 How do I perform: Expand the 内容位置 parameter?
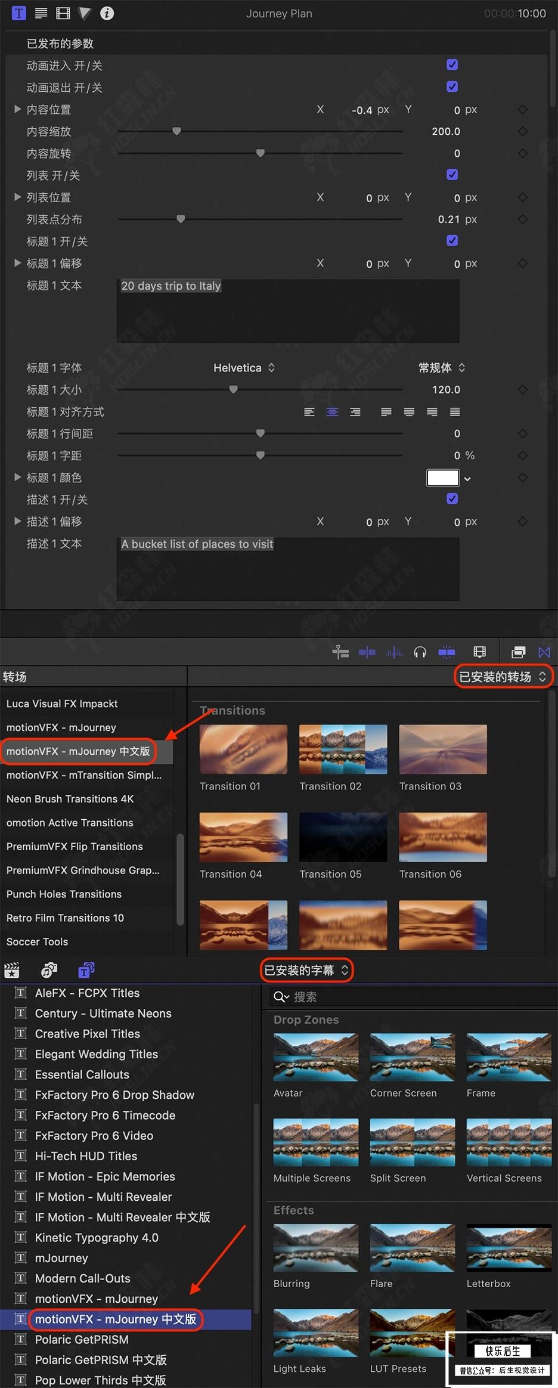click(x=18, y=110)
